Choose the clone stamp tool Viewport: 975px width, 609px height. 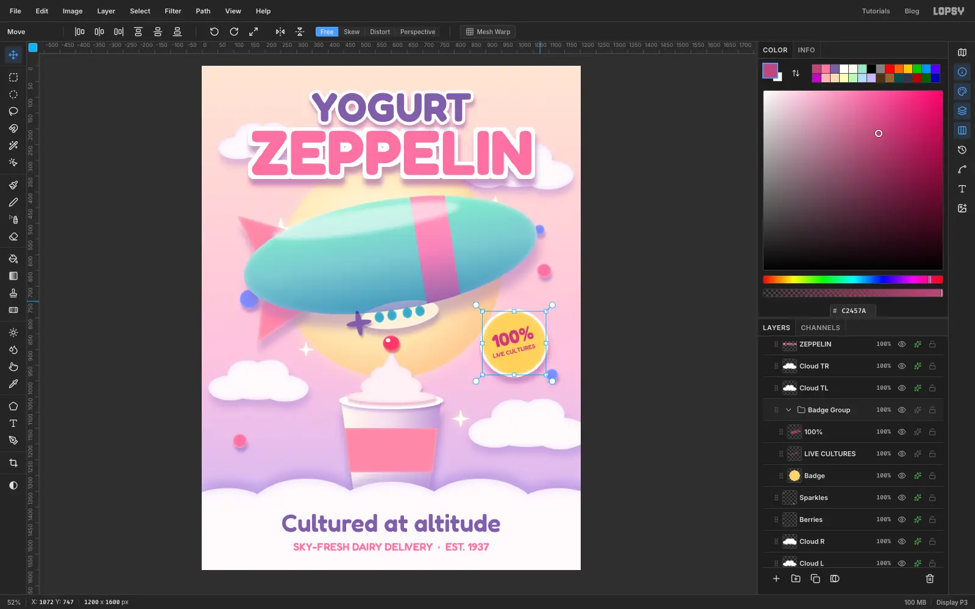pos(13,293)
